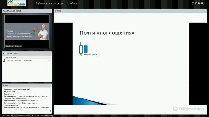Open the ClickMeeting.com link in footer
The height and width of the screenshot is (117, 209).
tap(22, 116)
